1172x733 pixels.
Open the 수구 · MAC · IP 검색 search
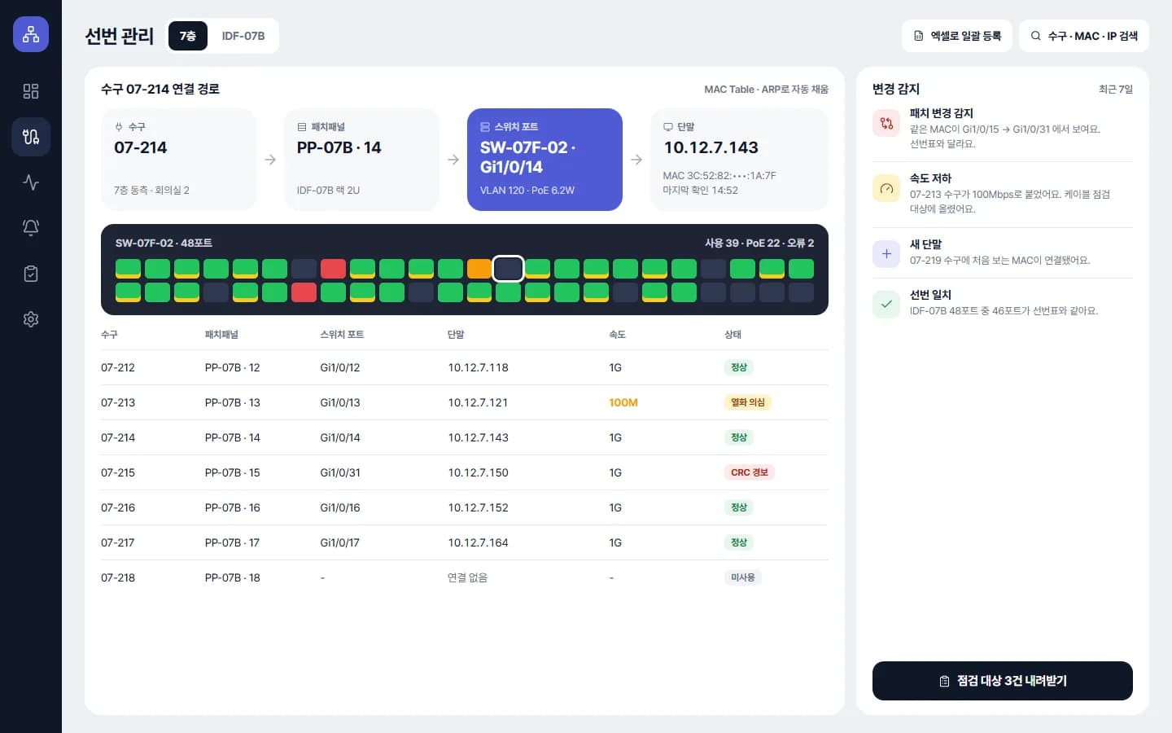click(1084, 36)
